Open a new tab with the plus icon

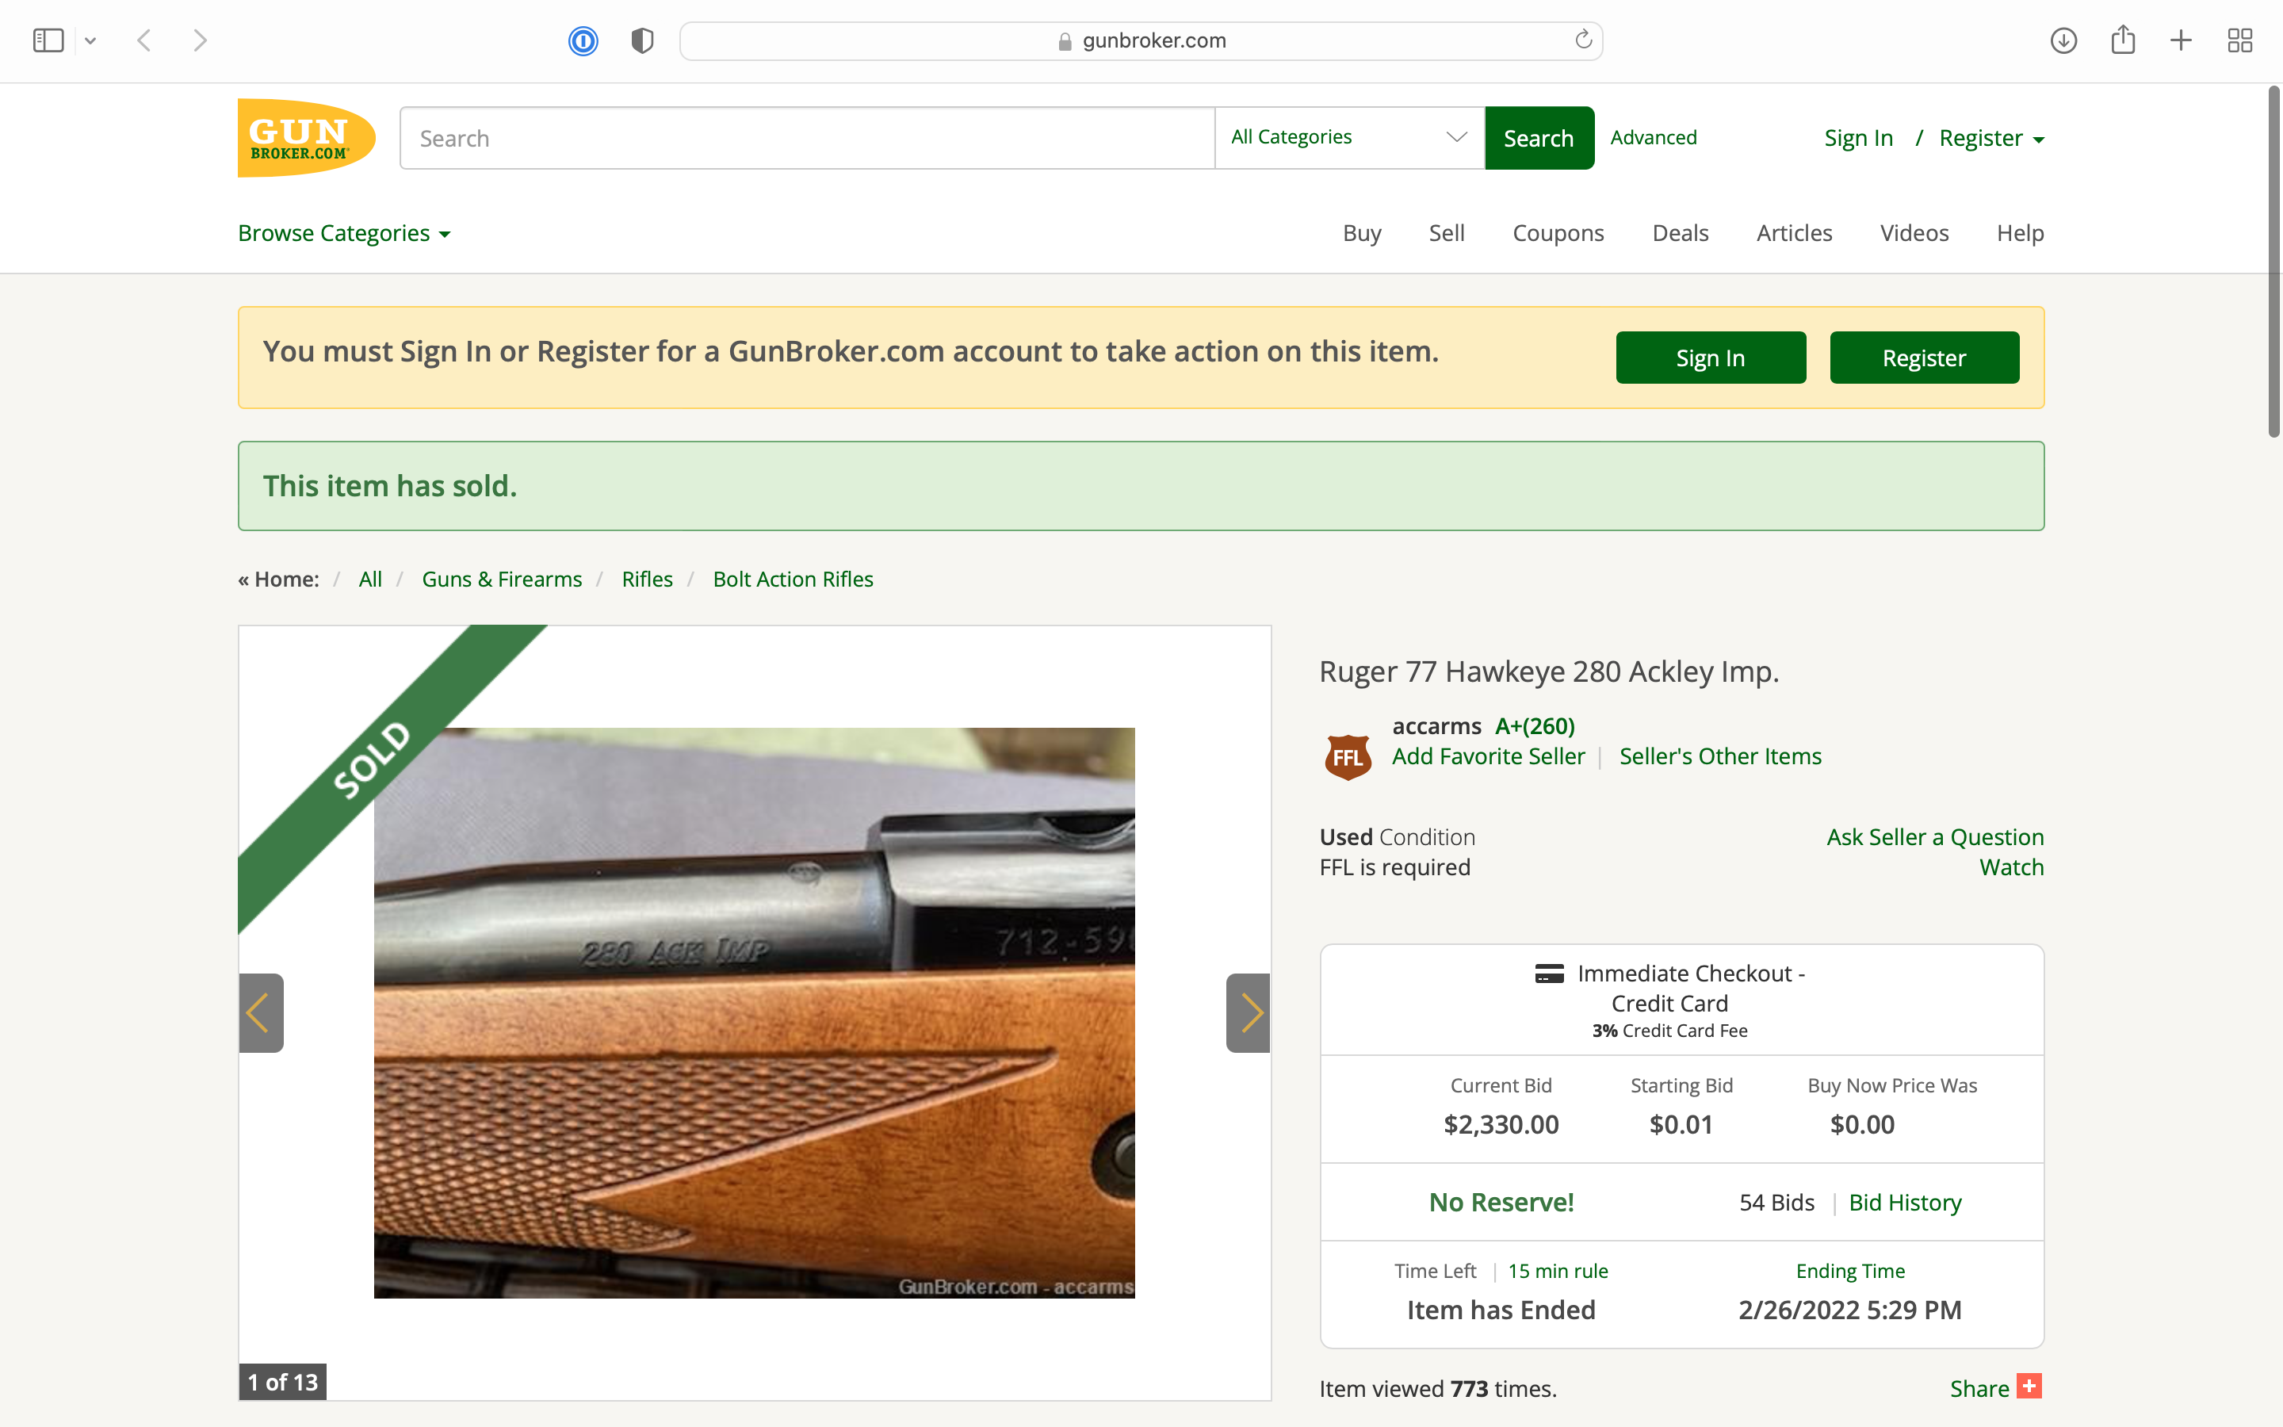[x=2181, y=40]
